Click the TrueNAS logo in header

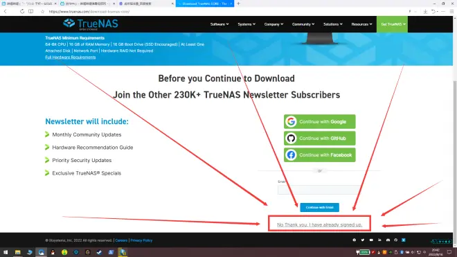tap(91, 24)
